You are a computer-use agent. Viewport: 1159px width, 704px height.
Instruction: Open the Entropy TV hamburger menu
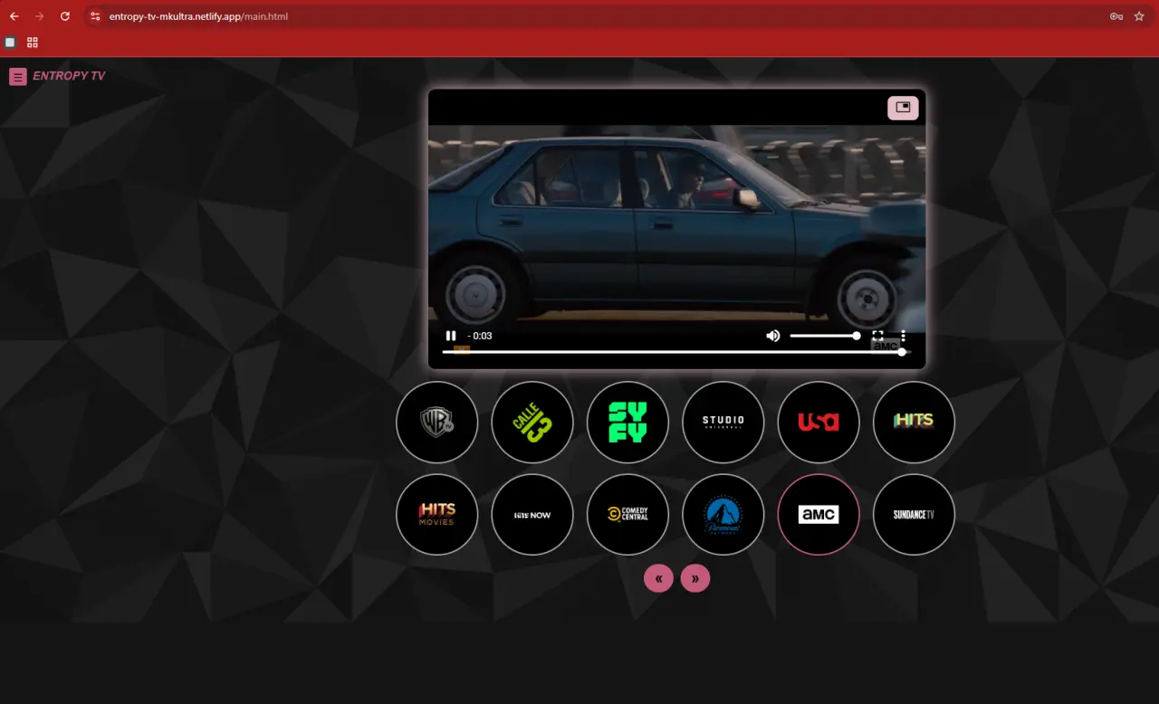coord(18,77)
